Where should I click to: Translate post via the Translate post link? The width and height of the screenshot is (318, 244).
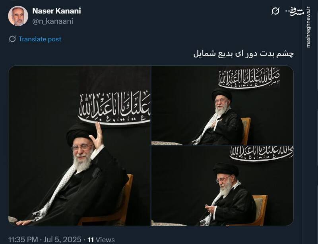click(40, 39)
